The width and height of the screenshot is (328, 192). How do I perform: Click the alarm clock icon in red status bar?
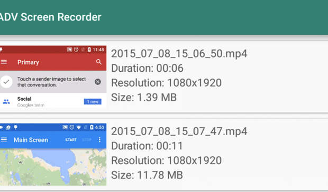[76, 50]
